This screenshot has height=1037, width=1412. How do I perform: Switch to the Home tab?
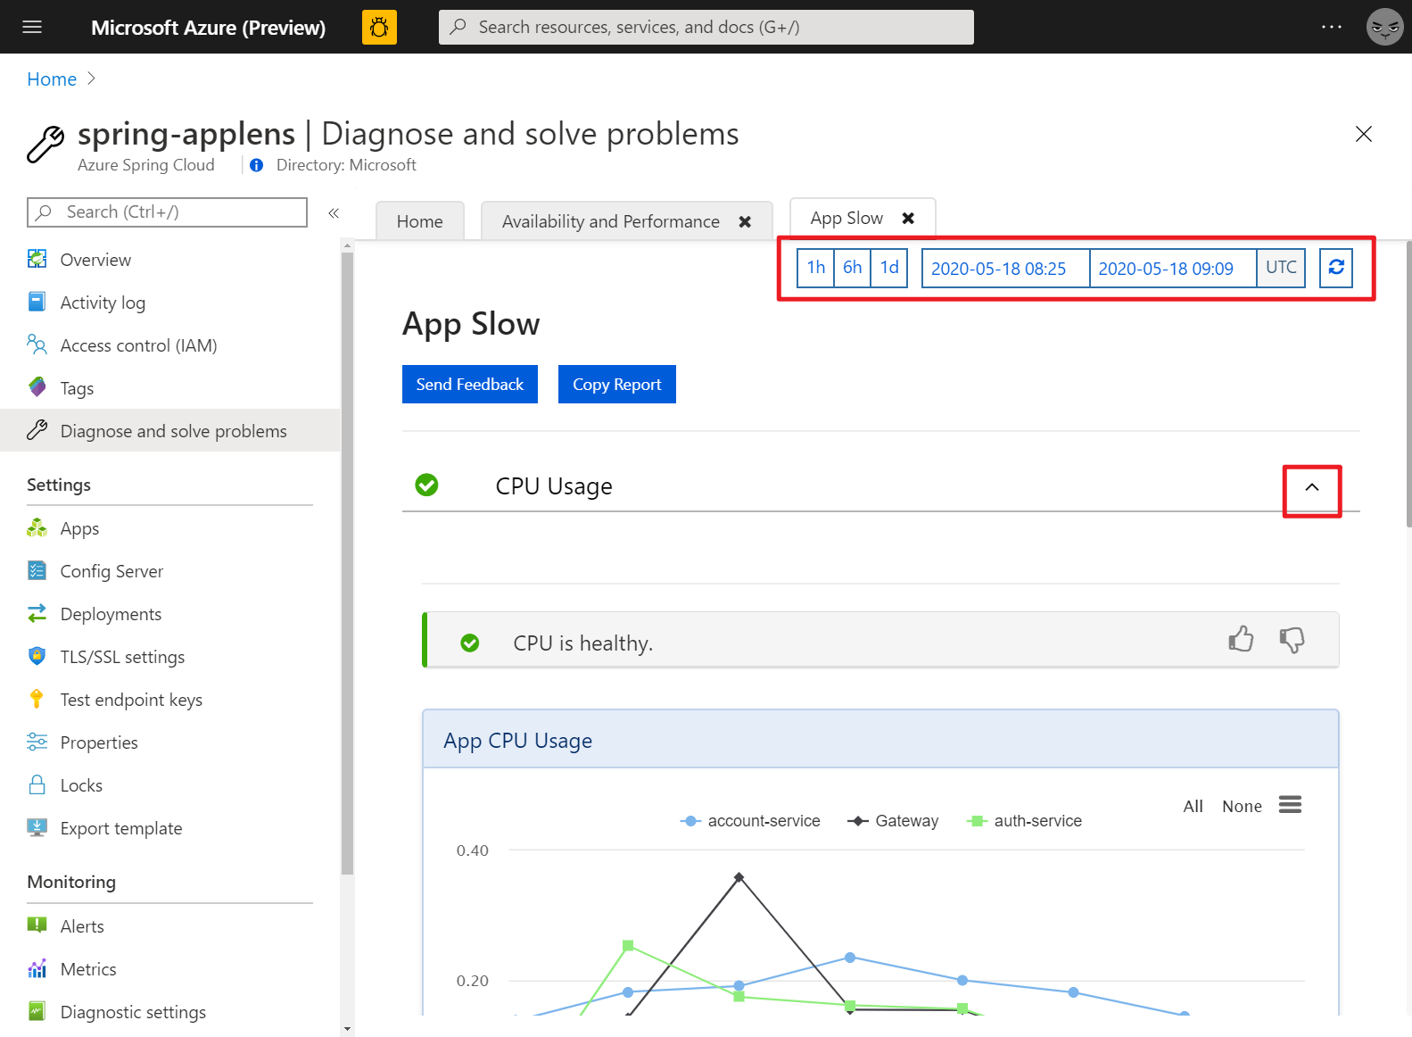point(420,221)
